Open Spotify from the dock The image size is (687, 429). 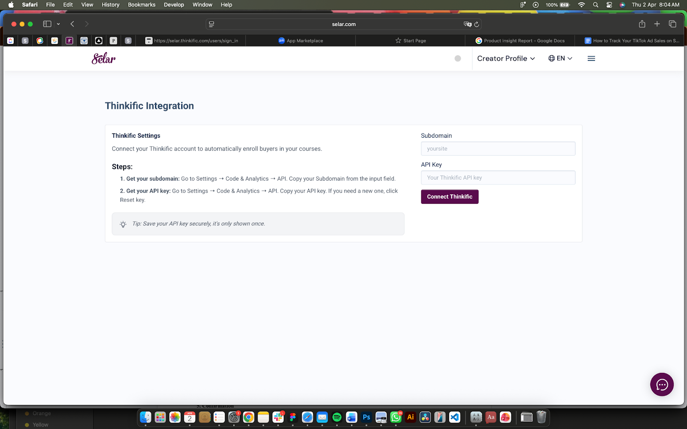point(337,417)
